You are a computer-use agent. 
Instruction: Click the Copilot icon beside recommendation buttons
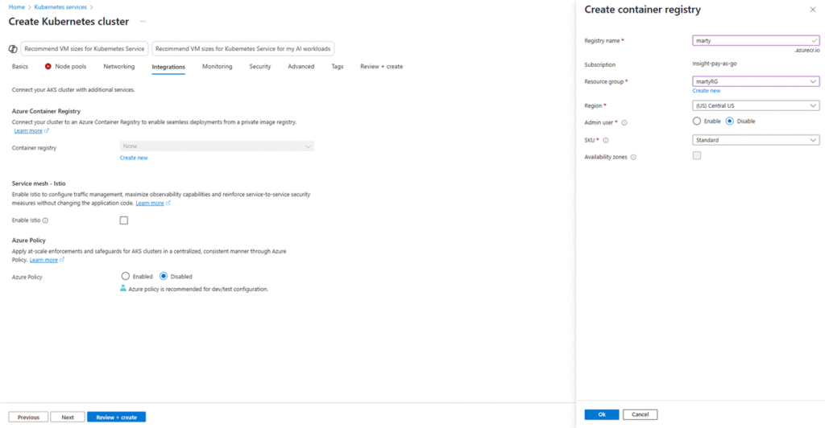13,49
